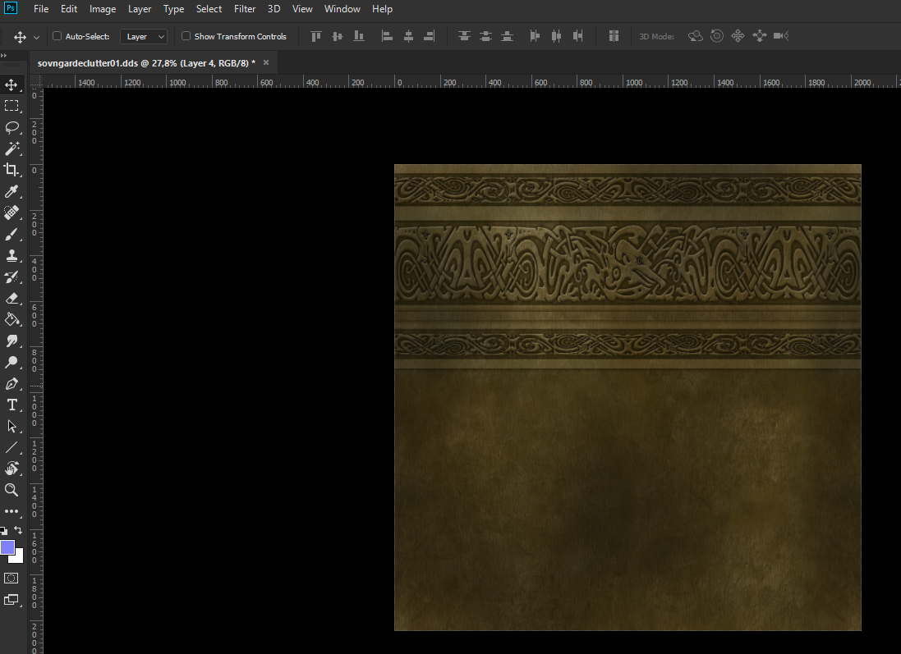Enable Show Transform Controls checkbox
This screenshot has height=654, width=901.
tap(186, 36)
